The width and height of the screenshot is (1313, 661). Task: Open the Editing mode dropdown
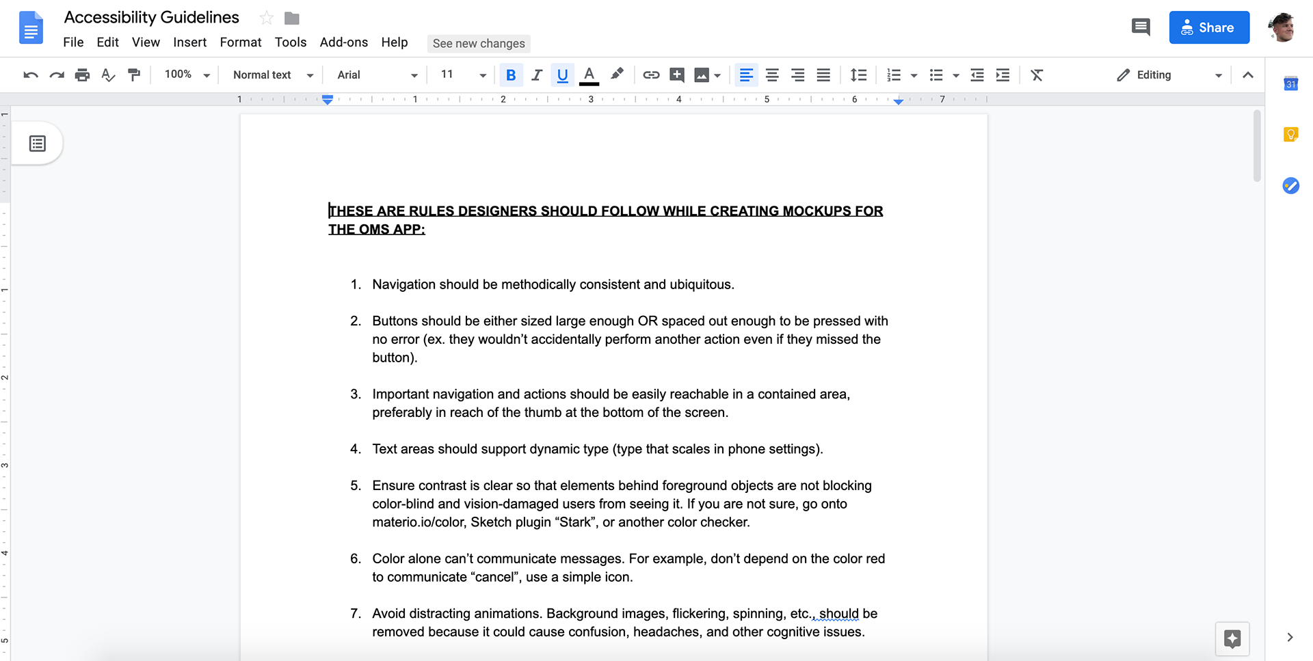(x=1169, y=75)
